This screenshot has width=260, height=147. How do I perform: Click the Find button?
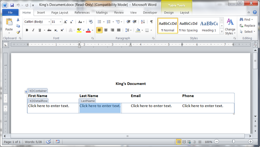click(x=246, y=20)
